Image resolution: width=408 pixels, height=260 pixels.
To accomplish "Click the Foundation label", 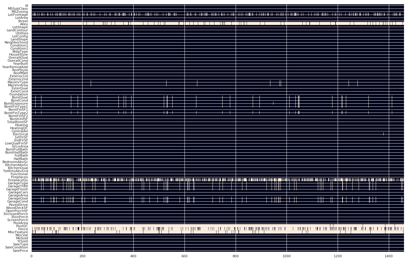I will (19, 94).
